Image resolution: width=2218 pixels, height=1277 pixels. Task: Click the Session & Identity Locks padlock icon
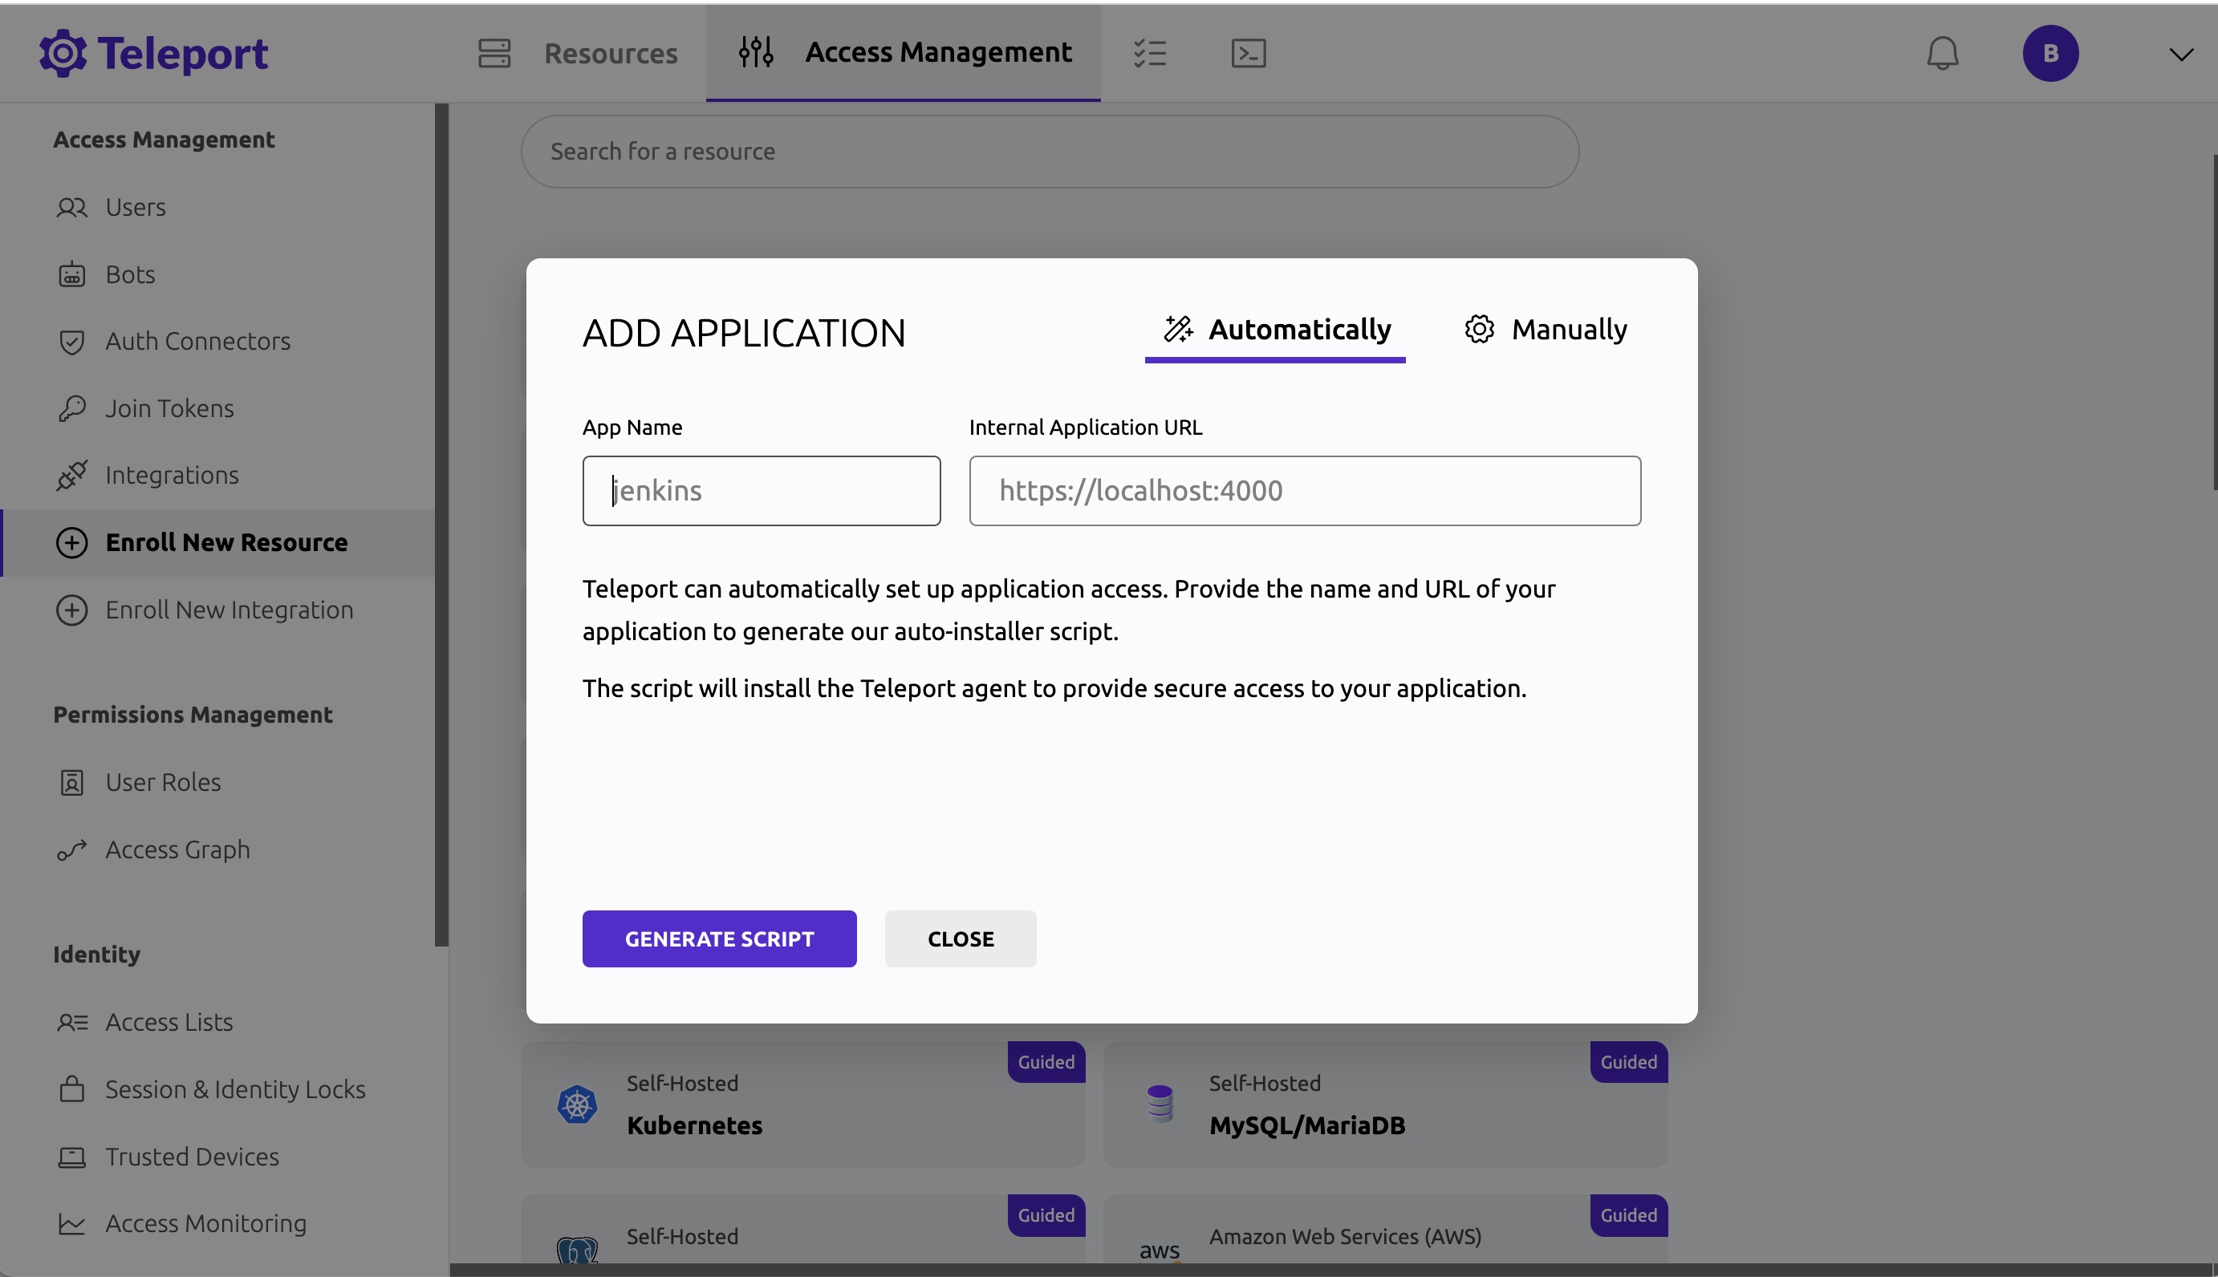(72, 1089)
